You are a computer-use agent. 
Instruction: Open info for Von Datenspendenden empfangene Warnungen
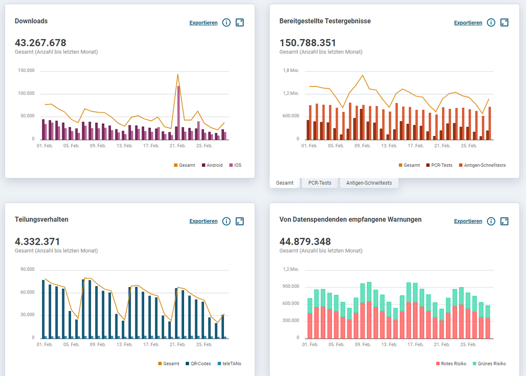click(491, 221)
